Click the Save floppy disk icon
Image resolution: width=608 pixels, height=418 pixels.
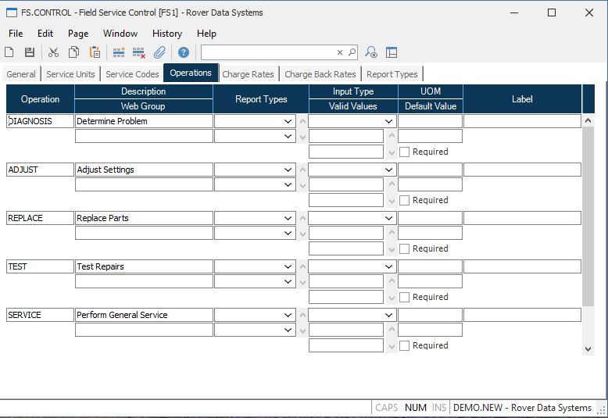pyautogui.click(x=30, y=52)
